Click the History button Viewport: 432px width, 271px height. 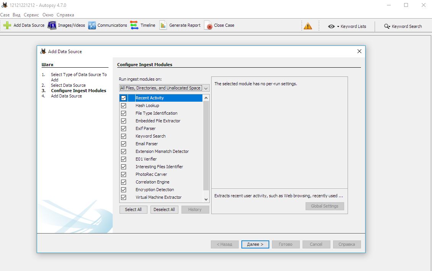[x=195, y=209]
